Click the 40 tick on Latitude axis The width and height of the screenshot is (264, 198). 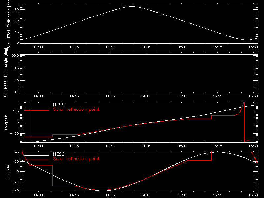point(17,152)
